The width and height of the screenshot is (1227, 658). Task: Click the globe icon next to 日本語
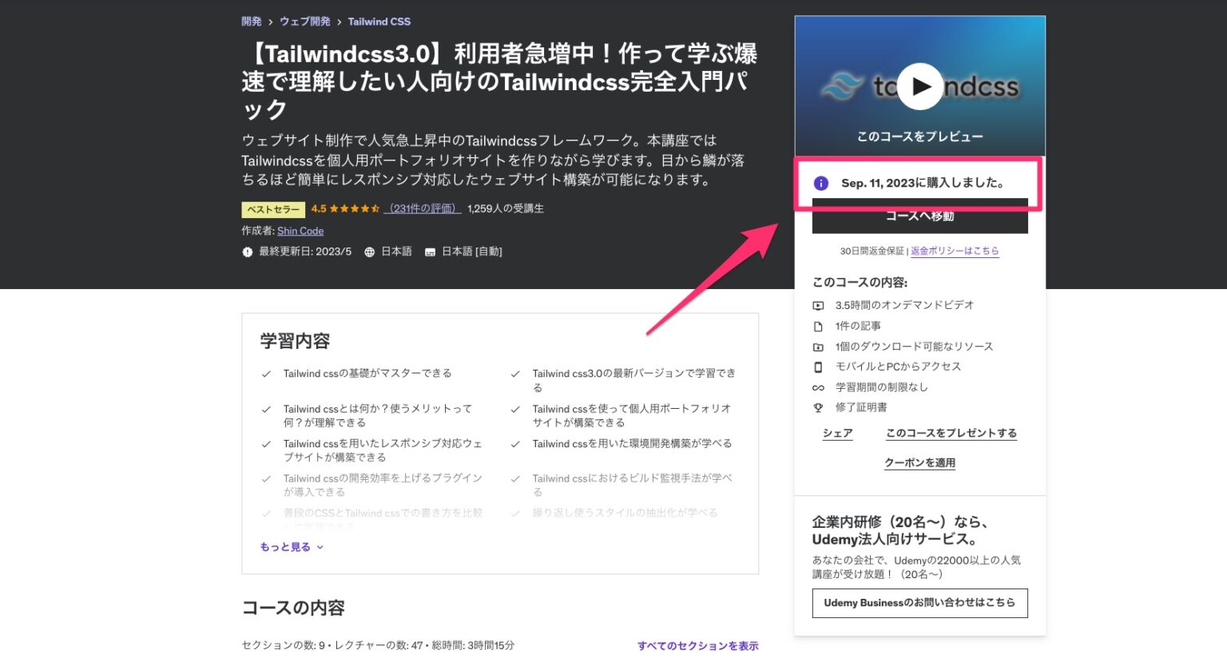pos(368,251)
